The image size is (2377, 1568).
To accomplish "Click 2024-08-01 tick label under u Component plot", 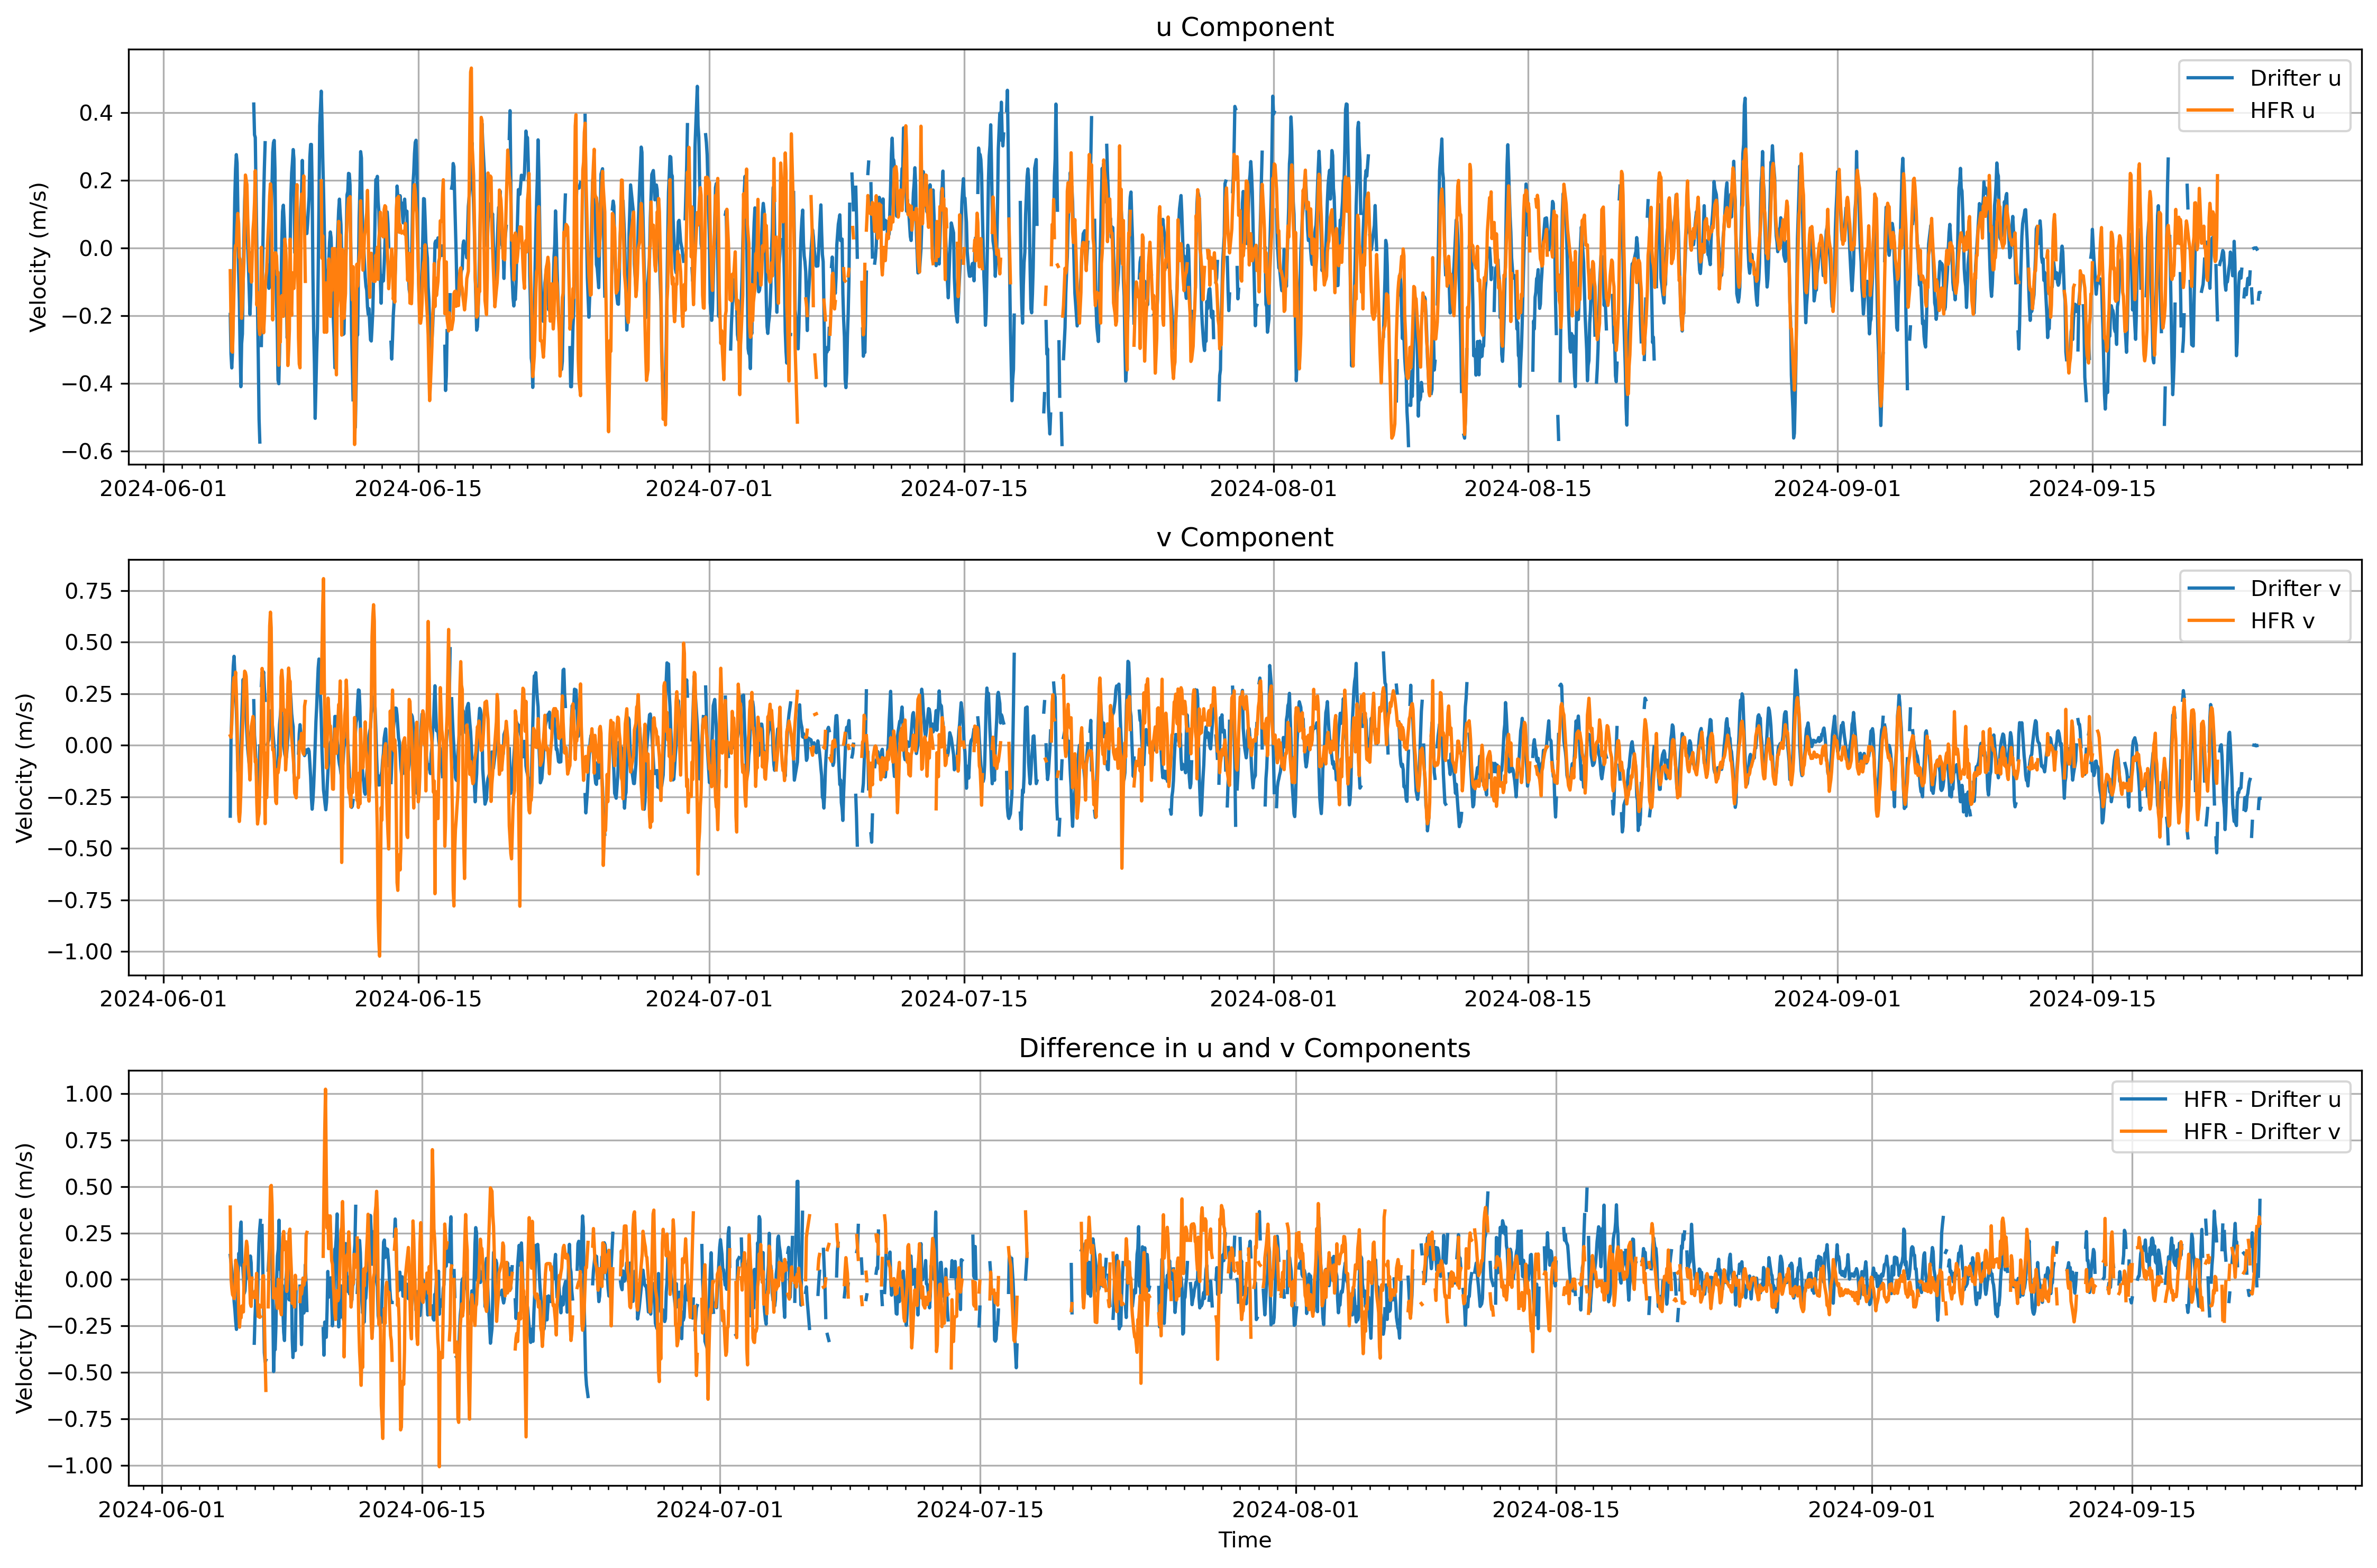I will (x=1272, y=489).
